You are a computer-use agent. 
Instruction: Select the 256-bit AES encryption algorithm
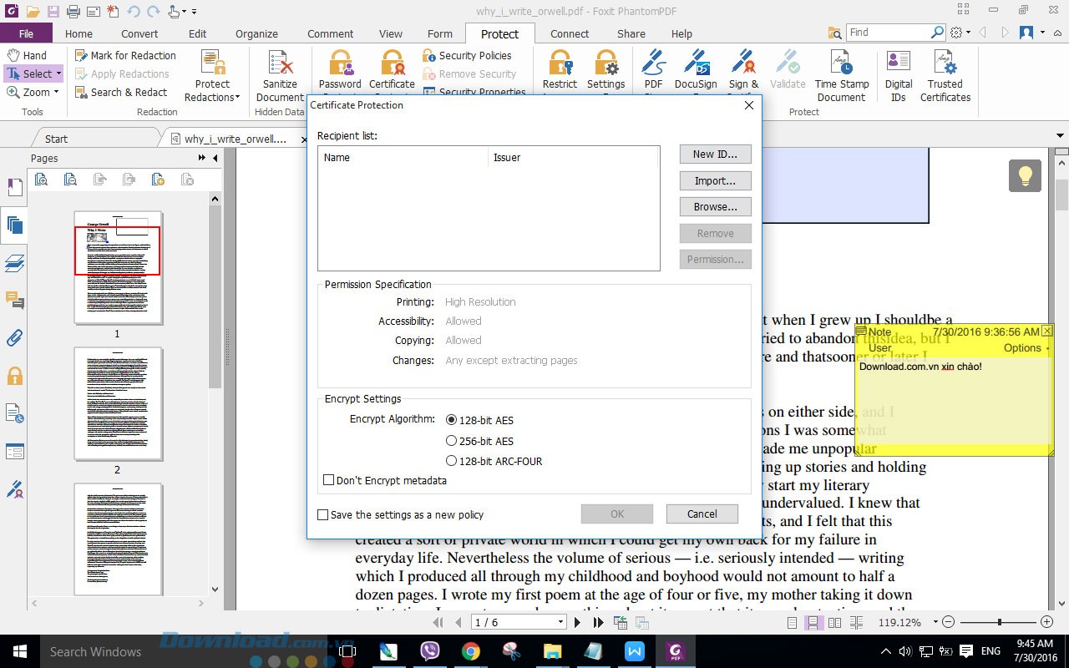click(x=451, y=441)
